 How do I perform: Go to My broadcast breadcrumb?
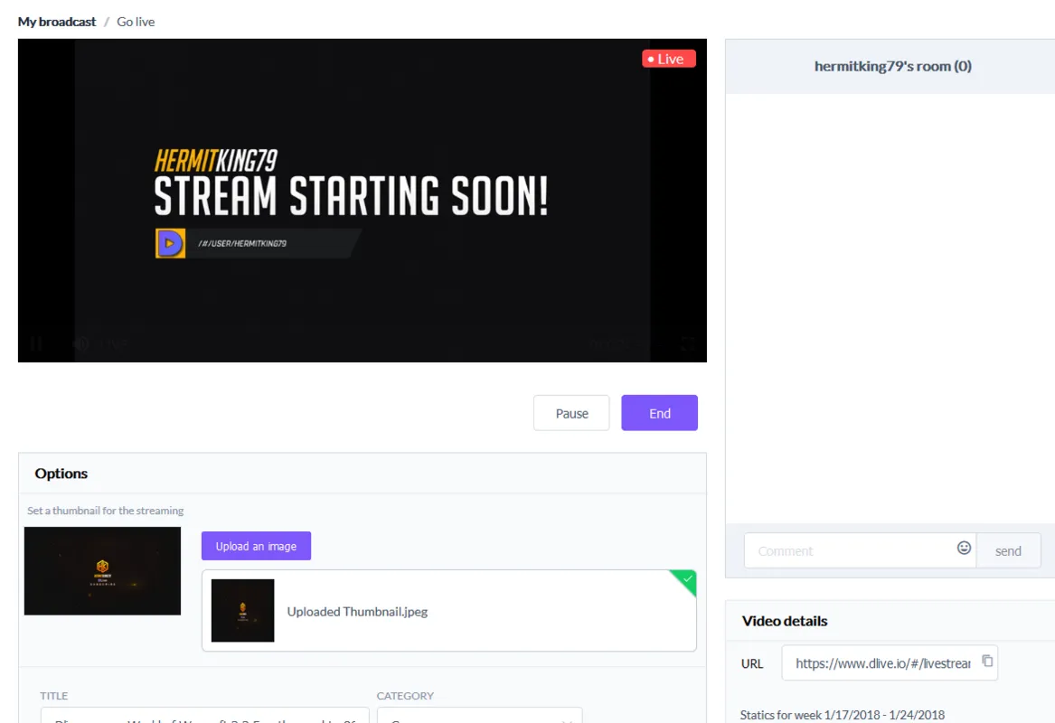[57, 22]
